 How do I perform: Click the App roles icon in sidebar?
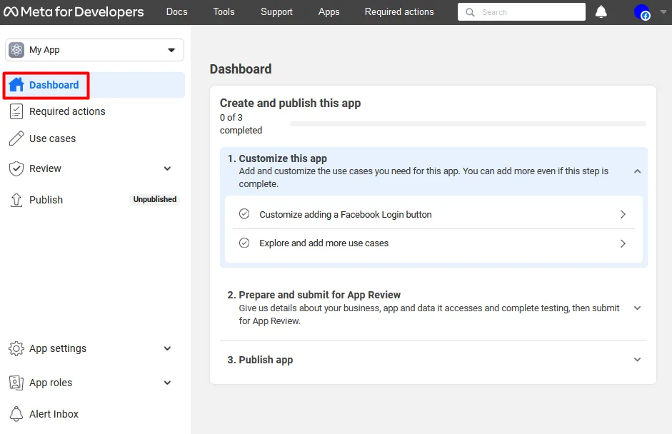pos(16,383)
